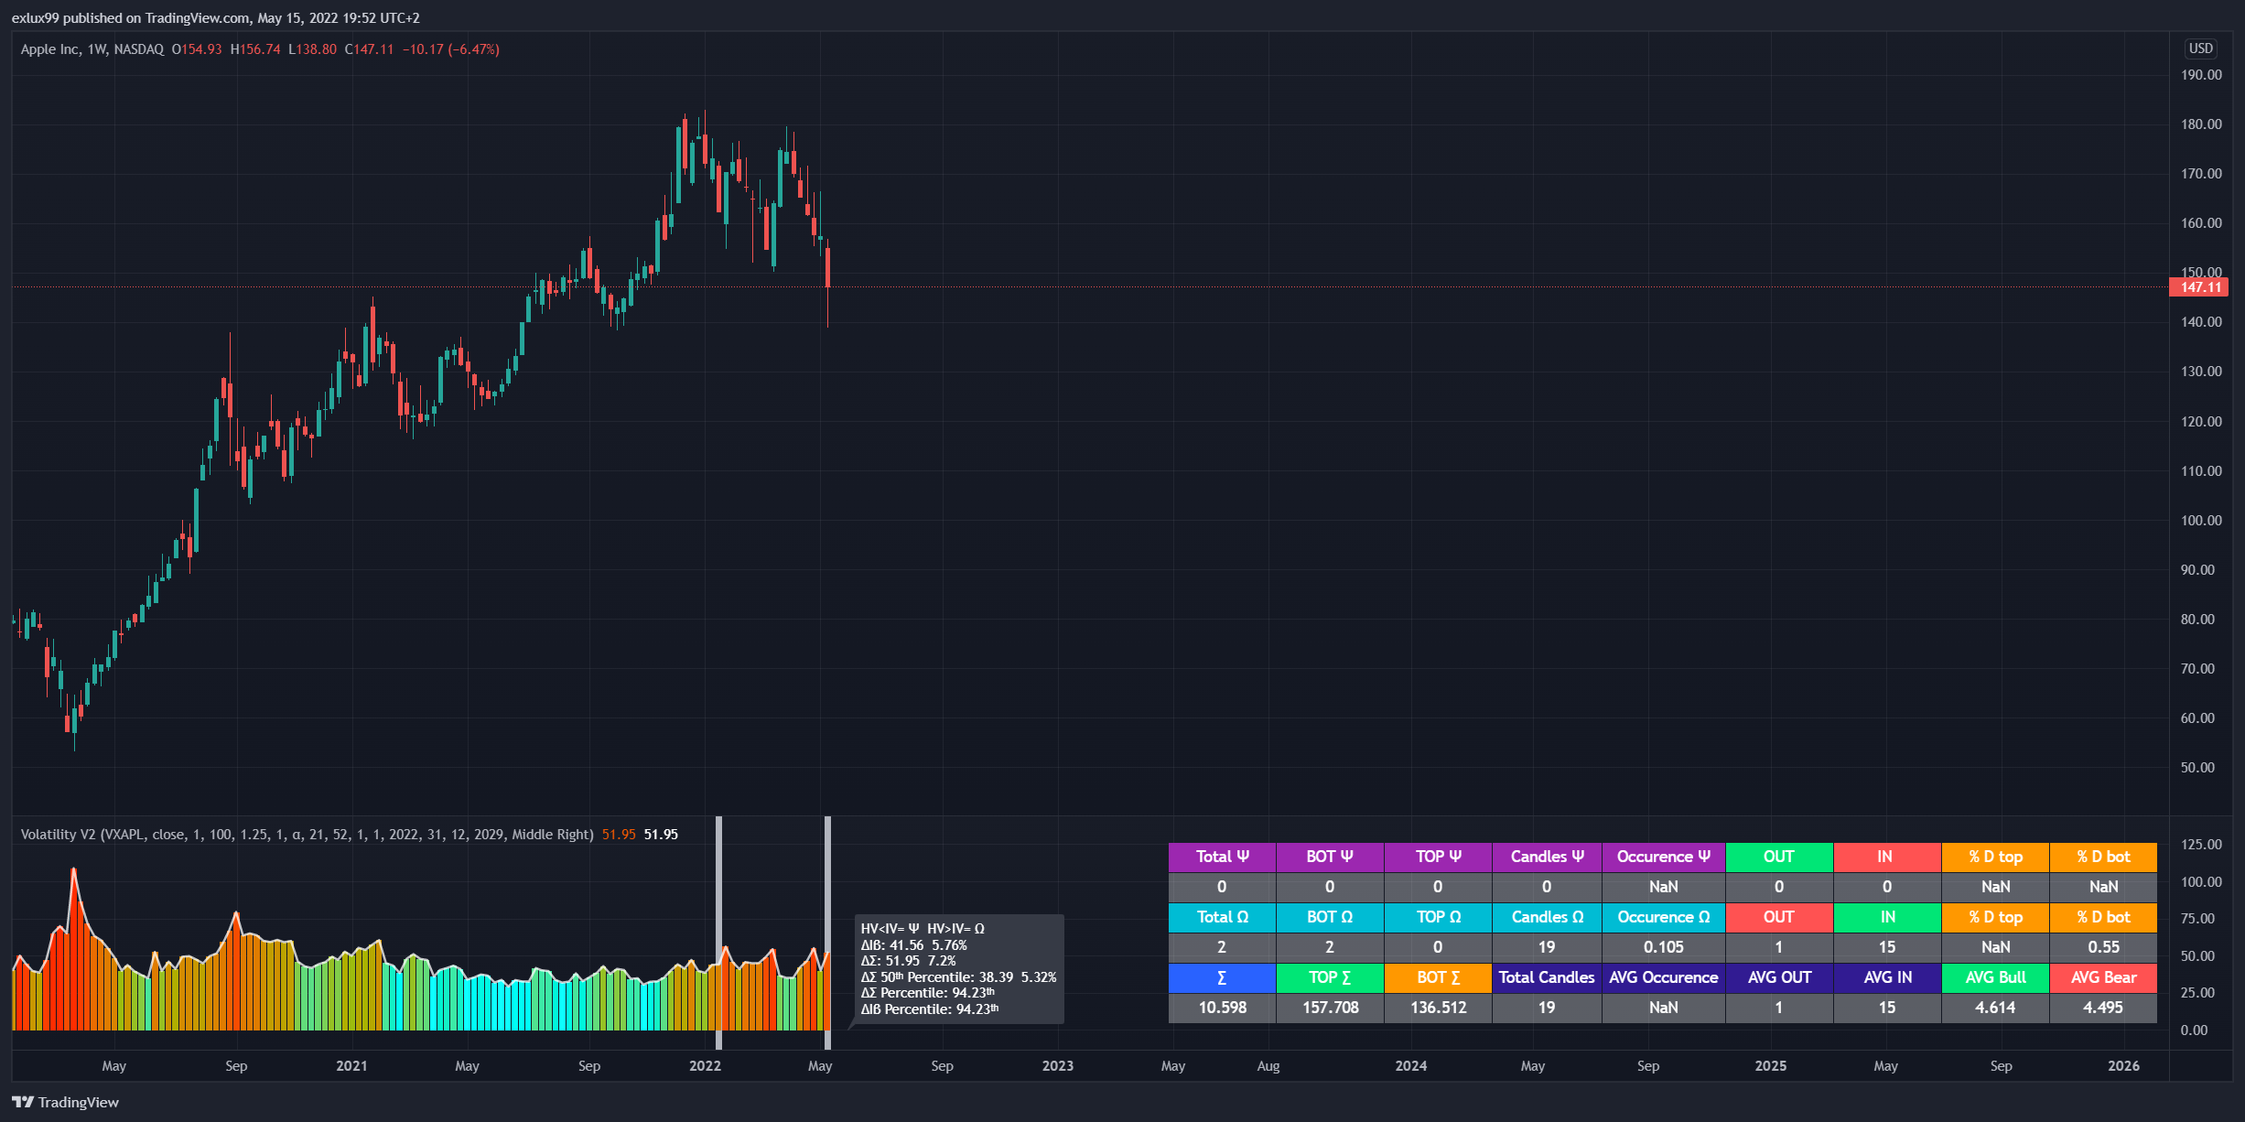
Task: Click the −10.17 (−6.47%) change value
Action: point(451,49)
